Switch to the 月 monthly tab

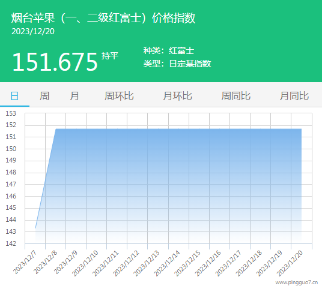coord(74,96)
